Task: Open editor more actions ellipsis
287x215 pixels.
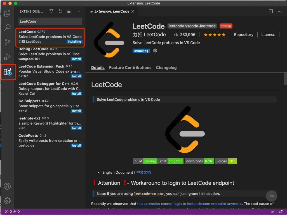Action: [x=280, y=11]
